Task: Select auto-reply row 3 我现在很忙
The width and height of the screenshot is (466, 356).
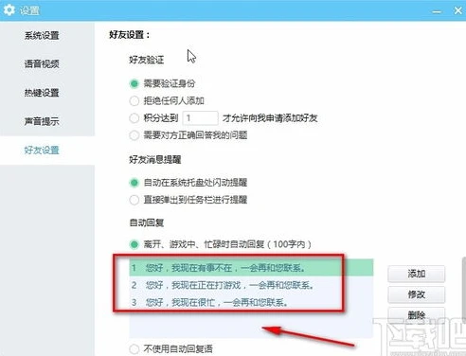Action: [251, 302]
